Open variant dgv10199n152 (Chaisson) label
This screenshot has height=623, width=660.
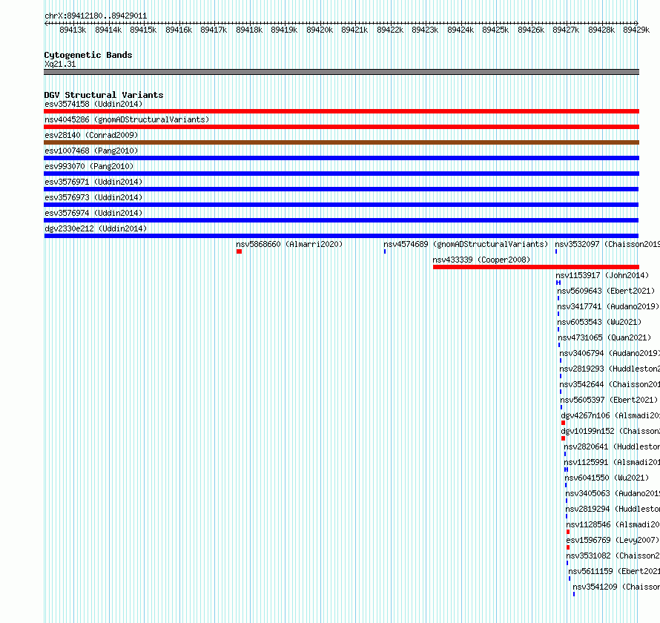610,431
